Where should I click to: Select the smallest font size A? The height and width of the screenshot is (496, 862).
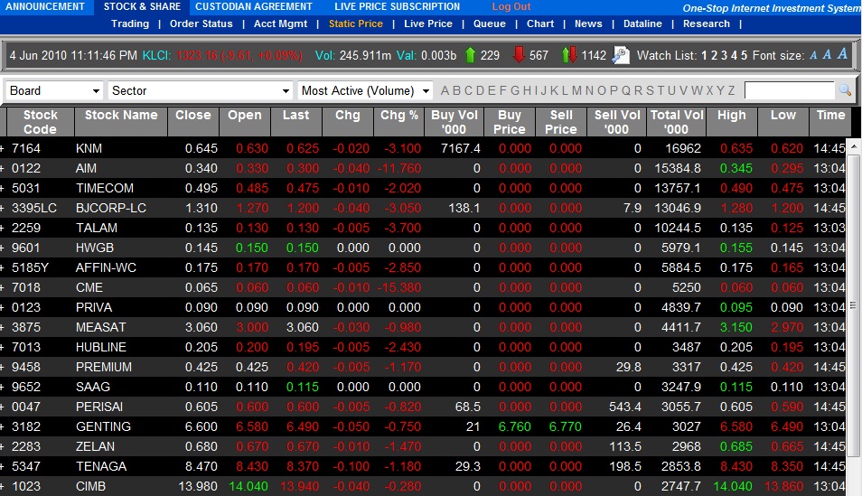pyautogui.click(x=813, y=55)
